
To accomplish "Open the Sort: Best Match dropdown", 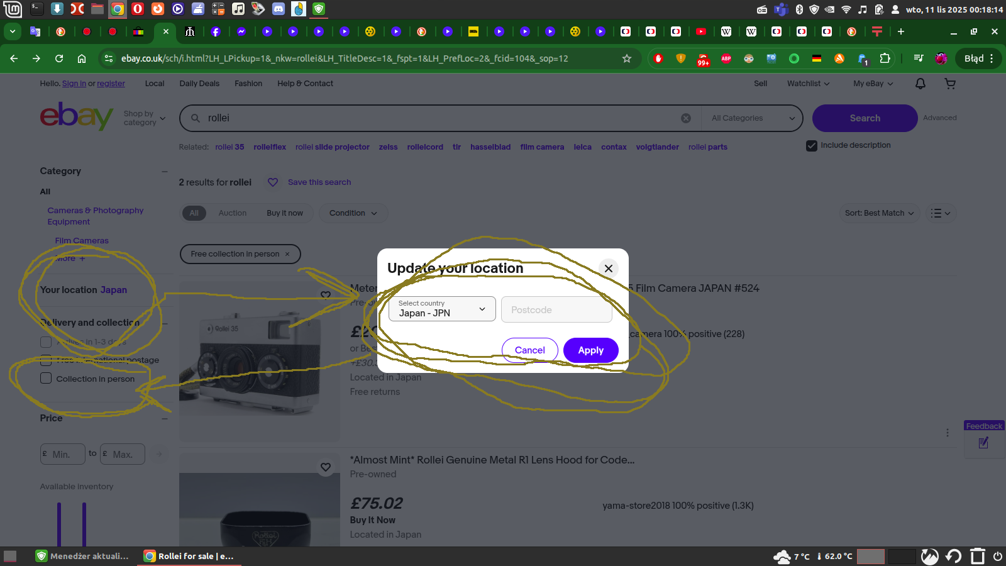I will click(x=879, y=213).
